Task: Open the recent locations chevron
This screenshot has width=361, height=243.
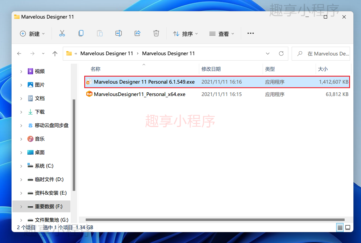Action: tap(43, 53)
